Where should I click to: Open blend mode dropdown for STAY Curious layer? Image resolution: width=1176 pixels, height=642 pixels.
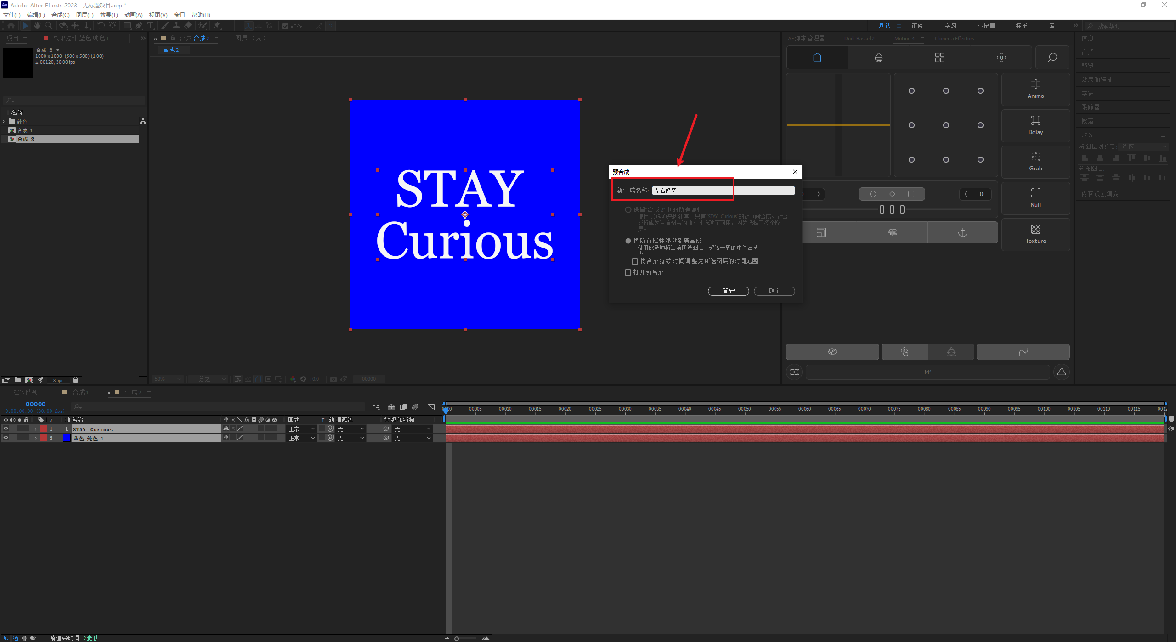coord(301,429)
